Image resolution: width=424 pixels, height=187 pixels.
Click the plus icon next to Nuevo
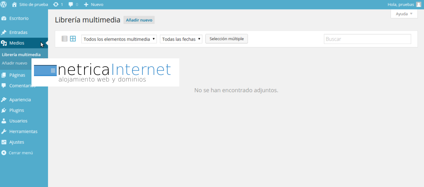86,5
